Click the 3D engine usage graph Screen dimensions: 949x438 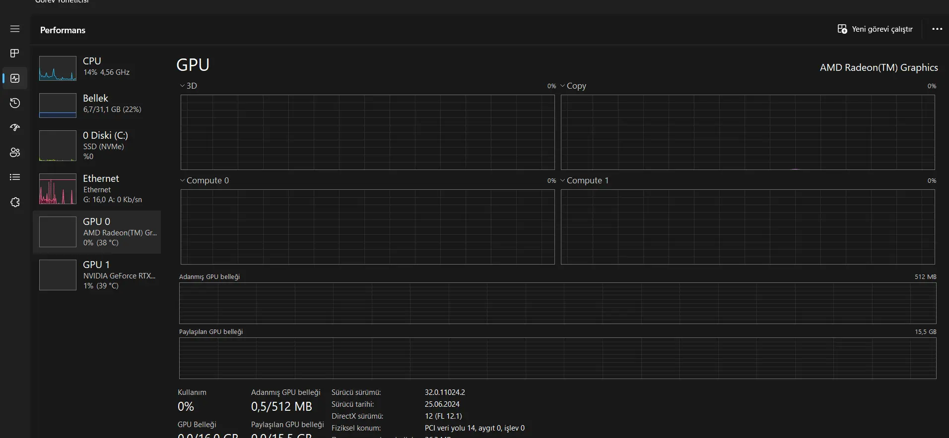pyautogui.click(x=367, y=132)
